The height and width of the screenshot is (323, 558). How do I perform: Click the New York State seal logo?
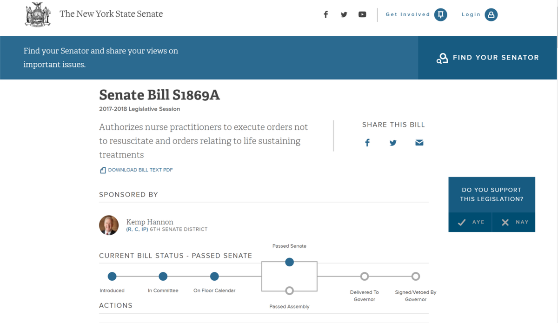coord(38,14)
